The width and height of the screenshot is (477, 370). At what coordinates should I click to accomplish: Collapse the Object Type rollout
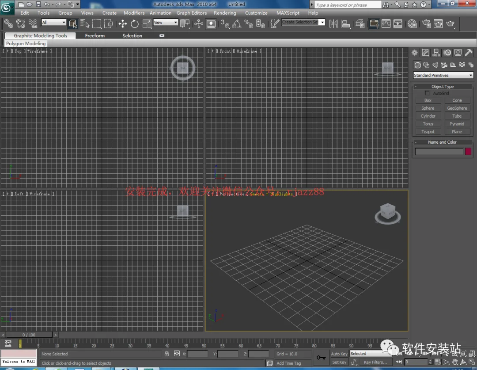tap(443, 87)
